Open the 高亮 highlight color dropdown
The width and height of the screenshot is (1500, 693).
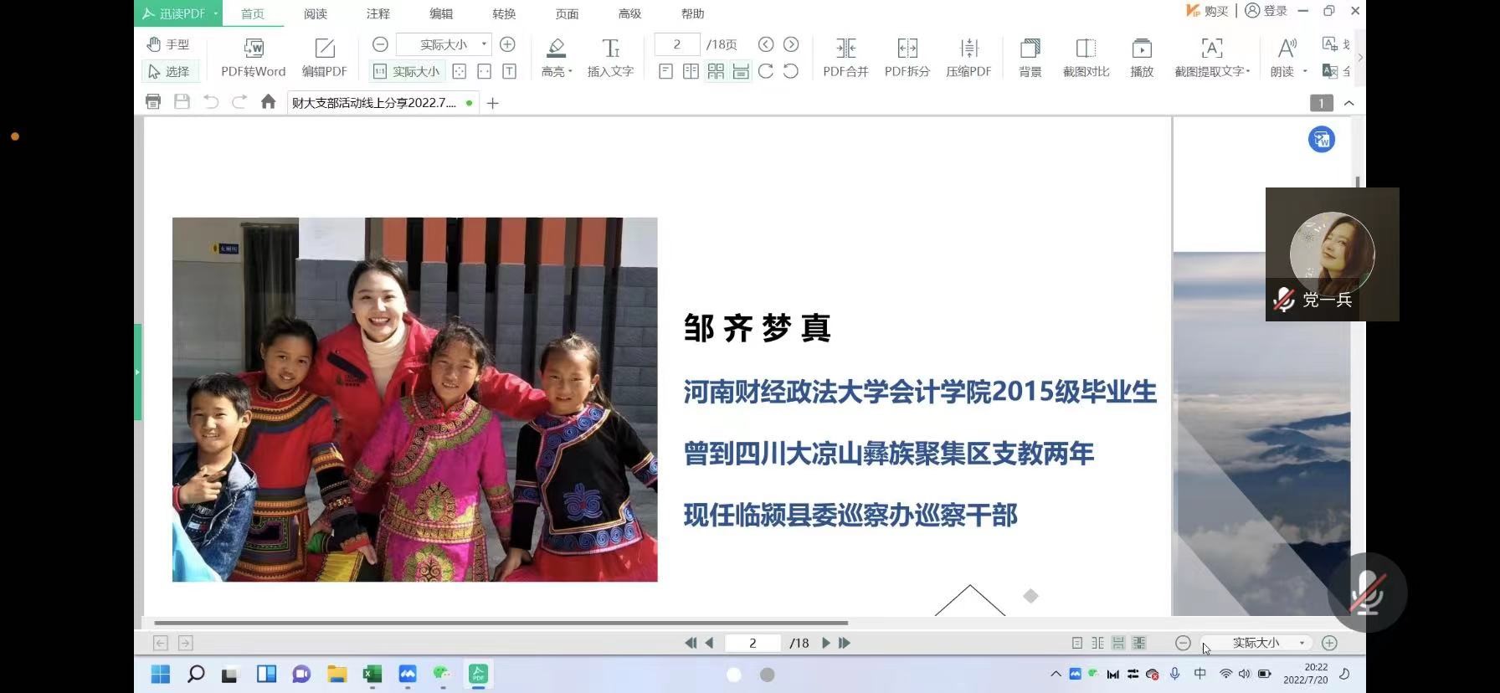pyautogui.click(x=570, y=72)
